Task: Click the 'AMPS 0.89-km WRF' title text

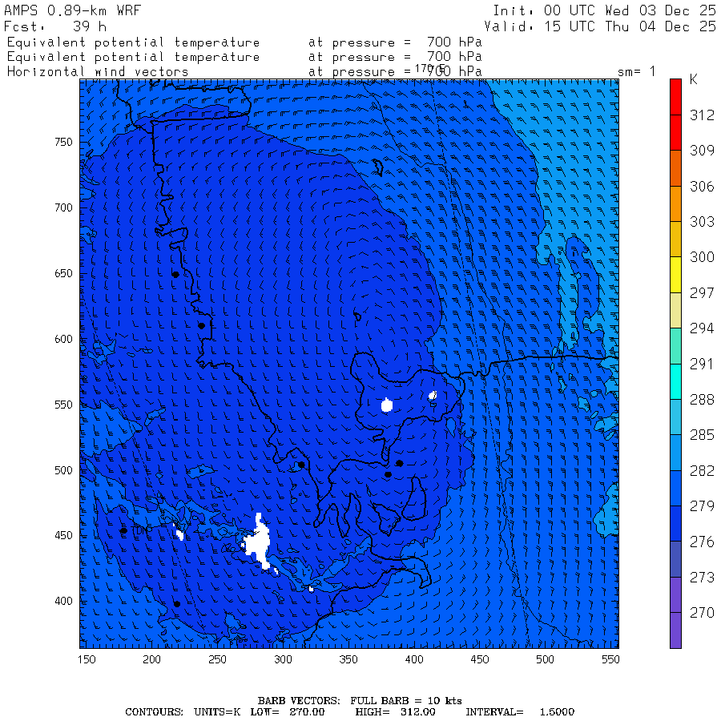Action: pos(72,10)
